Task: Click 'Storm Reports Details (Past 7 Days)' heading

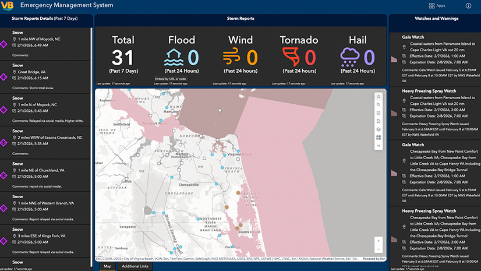Action: pos(44,19)
